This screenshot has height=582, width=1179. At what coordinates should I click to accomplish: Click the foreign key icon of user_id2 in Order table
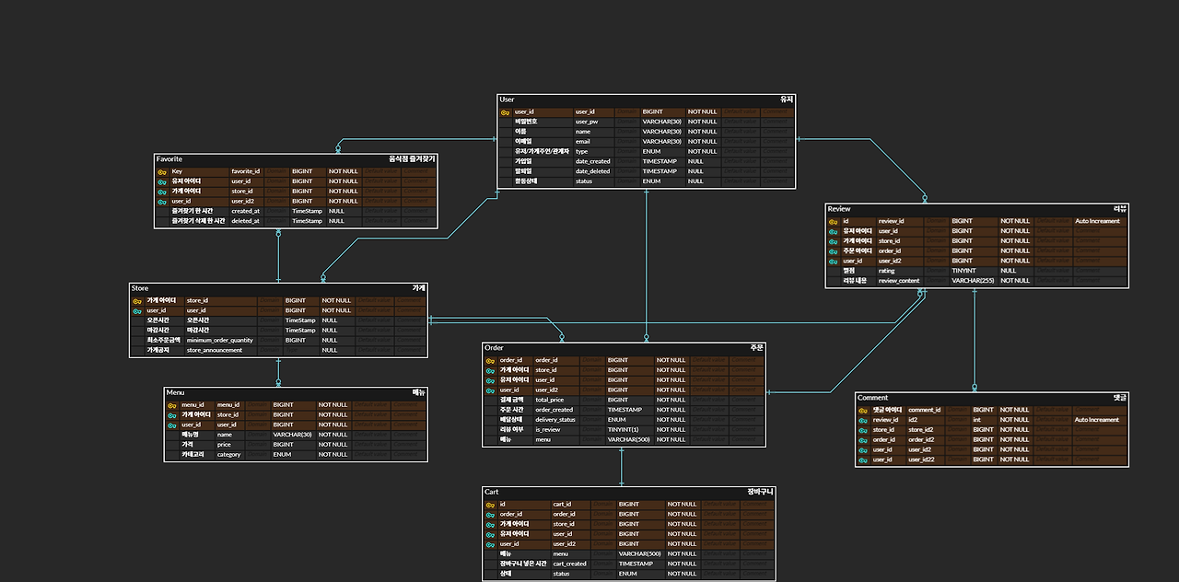(490, 390)
